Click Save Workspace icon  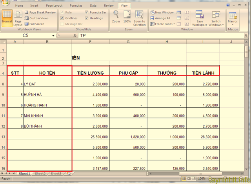(x=200, y=18)
